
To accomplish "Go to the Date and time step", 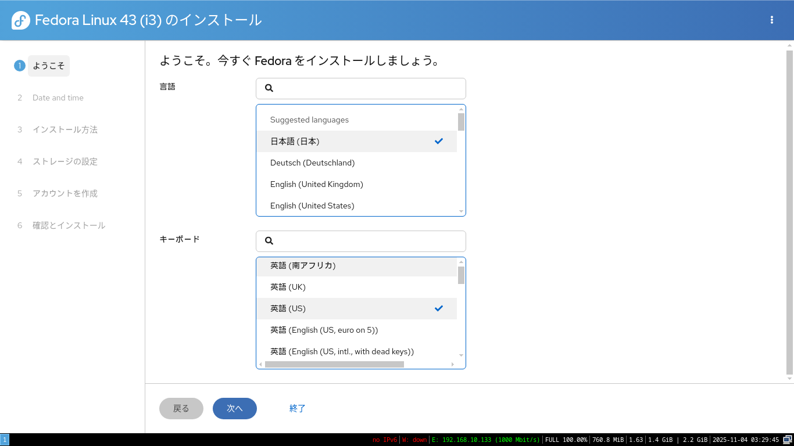I will click(58, 98).
